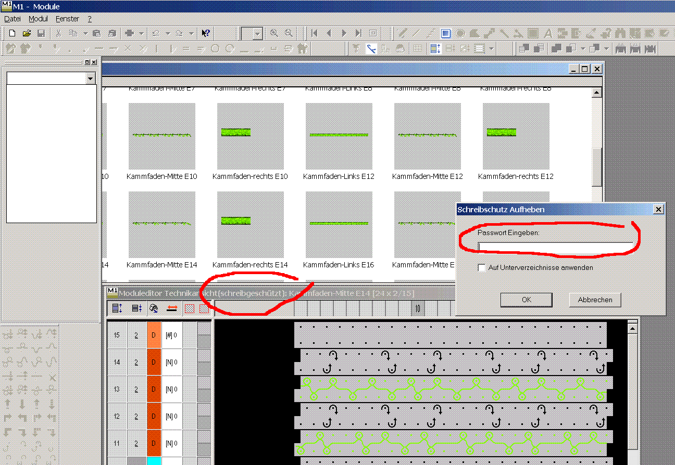Click the Moduleditor scroll-up arrow
Viewport: 675px width, 465px height.
point(633,328)
